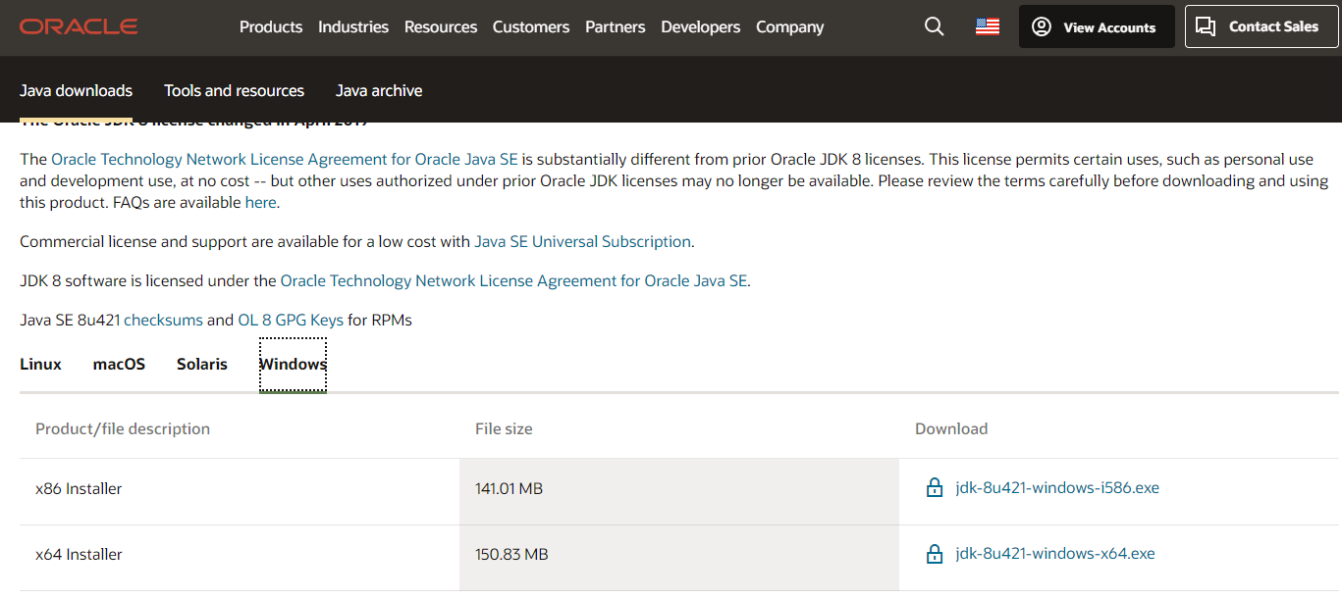Click lock icon beside jdk-8u421-windows-x64.exe
Image resolution: width=1342 pixels, height=598 pixels.
(935, 555)
